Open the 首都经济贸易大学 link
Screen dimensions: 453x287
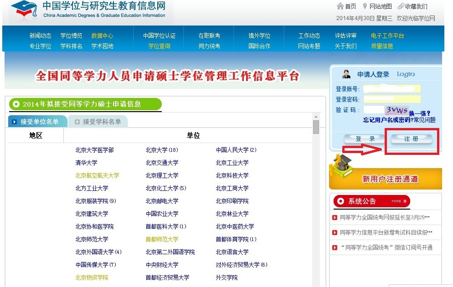[167, 277]
